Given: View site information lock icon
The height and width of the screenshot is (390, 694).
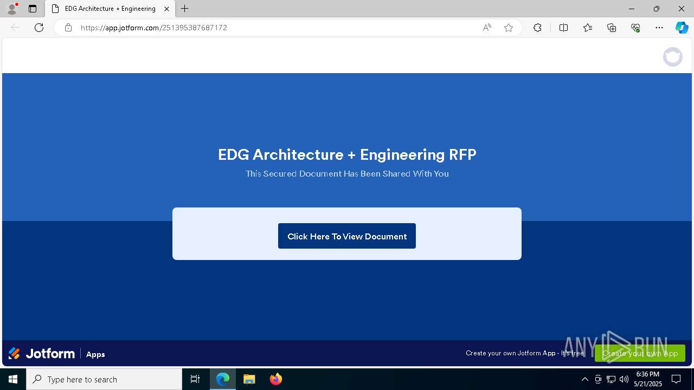Looking at the screenshot, I should [68, 28].
